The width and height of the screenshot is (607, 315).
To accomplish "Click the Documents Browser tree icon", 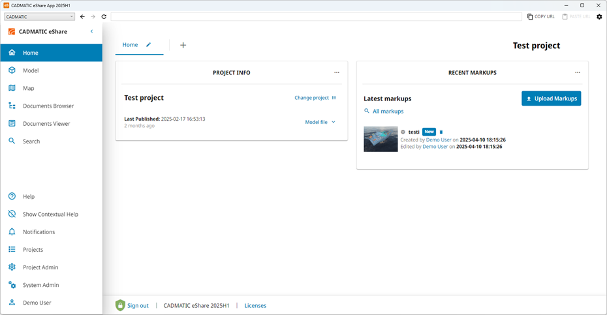I will pyautogui.click(x=12, y=106).
